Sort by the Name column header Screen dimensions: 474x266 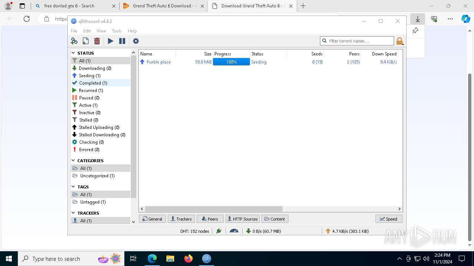click(157, 54)
